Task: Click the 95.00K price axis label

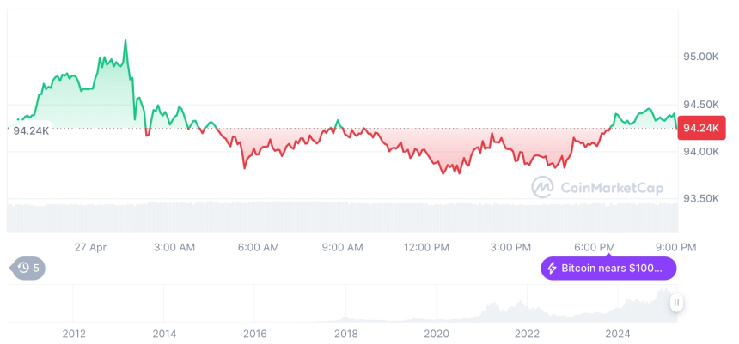Action: [700, 57]
